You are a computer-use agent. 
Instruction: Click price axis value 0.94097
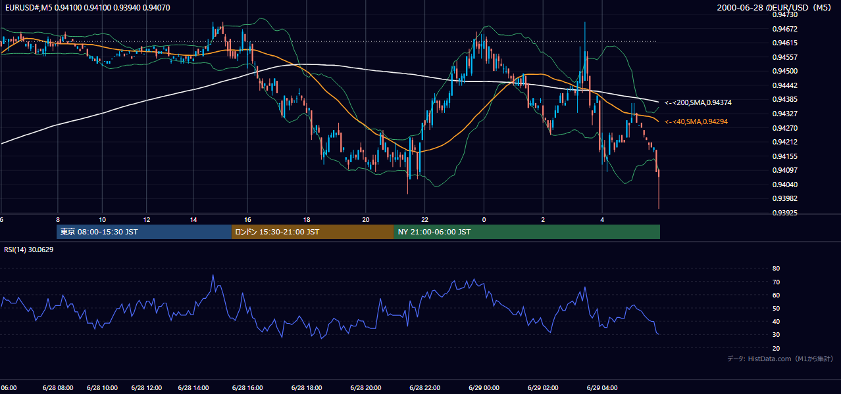click(x=784, y=171)
